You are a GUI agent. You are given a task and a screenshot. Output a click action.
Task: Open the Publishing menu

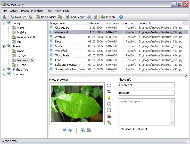[x=37, y=11]
